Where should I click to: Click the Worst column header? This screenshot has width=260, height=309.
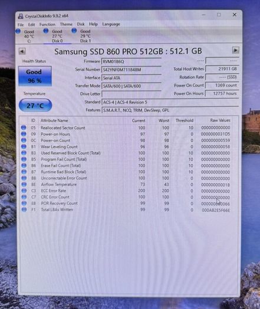tap(164, 121)
